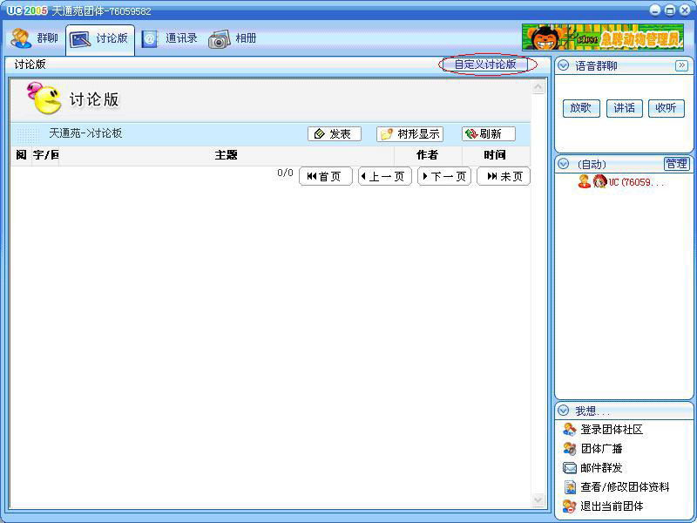Click the yellow mascot icon beside 讨论版
Image resolution: width=697 pixels, height=523 pixels.
44,98
